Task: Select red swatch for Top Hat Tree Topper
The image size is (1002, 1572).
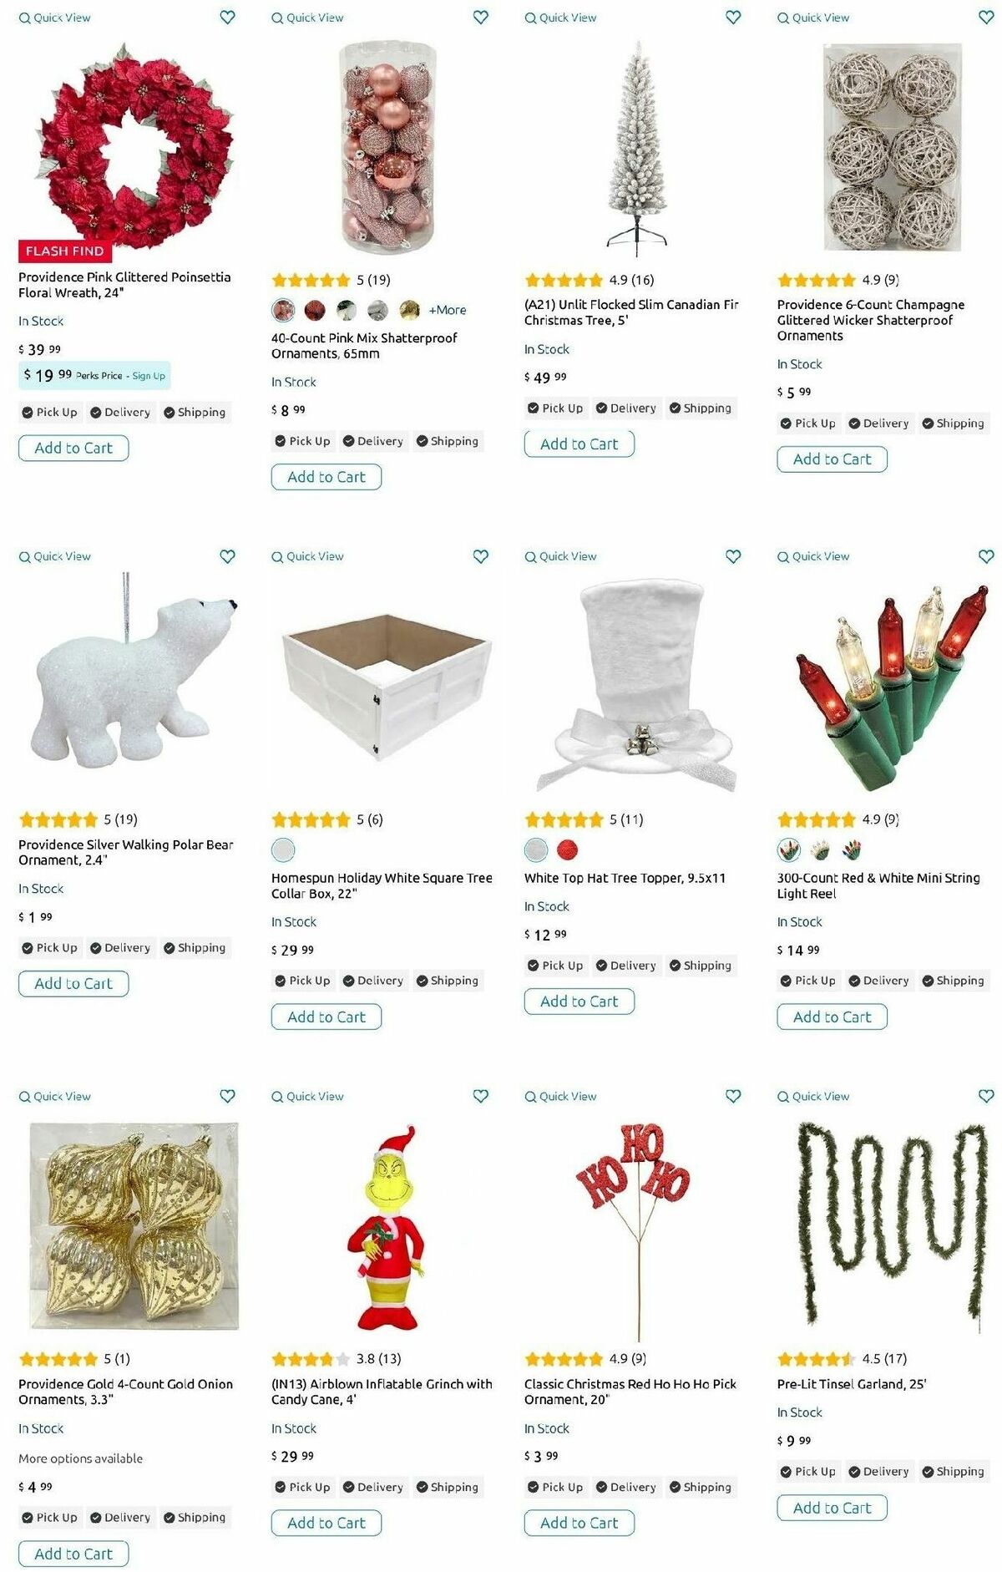Action: (x=568, y=850)
